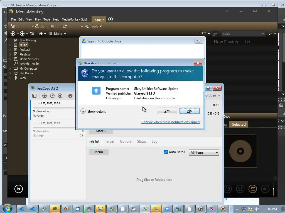Switch to the Status tab in TeraCopy

142,141
